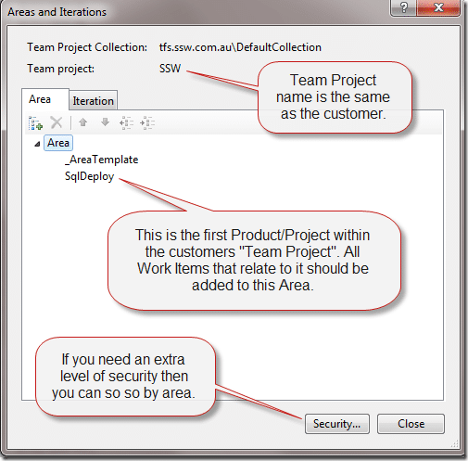The height and width of the screenshot is (461, 468).
Task: Open help via question mark button
Action: pyautogui.click(x=403, y=7)
